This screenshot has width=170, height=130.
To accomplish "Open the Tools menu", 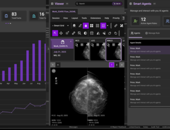I will click(84, 18).
